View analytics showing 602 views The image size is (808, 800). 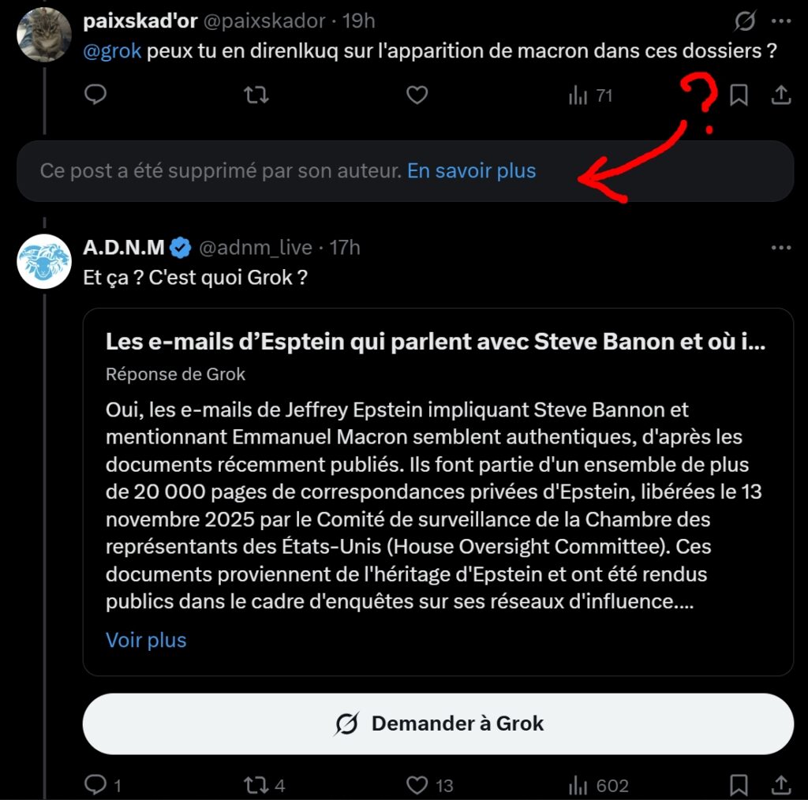coord(598,785)
